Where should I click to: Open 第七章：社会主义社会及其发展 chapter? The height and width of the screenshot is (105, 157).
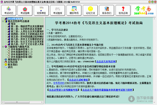click(27, 41)
